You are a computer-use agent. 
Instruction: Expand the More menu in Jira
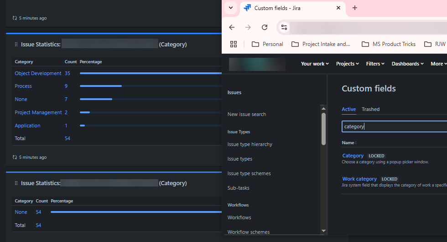coord(438,64)
